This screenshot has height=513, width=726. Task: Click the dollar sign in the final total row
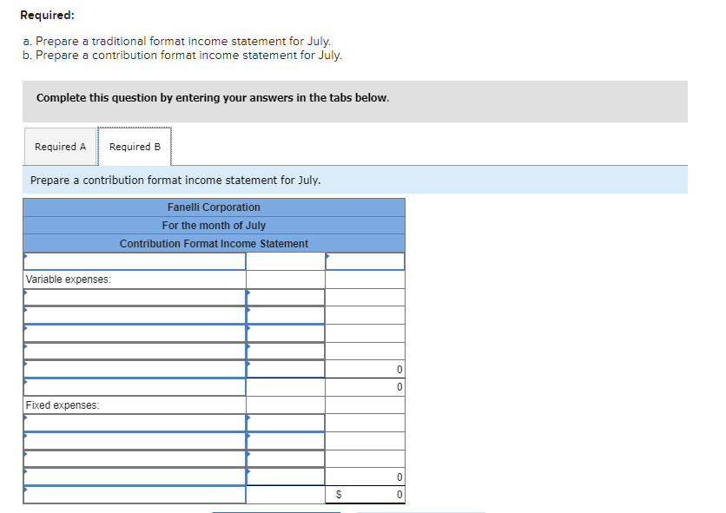click(339, 495)
